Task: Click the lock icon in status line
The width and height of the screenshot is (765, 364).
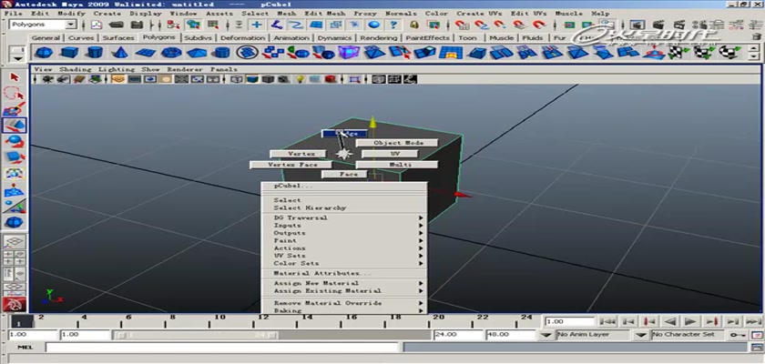Action: [414, 25]
